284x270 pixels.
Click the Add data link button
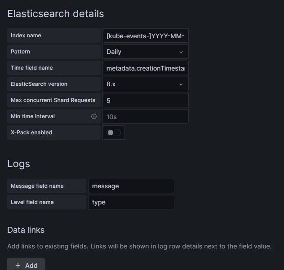tap(26, 265)
